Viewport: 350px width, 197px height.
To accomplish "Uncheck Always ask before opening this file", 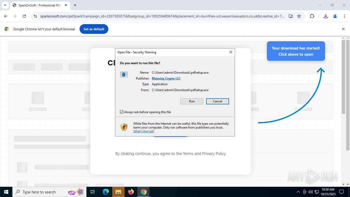I will coord(122,112).
